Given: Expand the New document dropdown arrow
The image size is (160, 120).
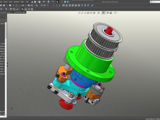Looking at the screenshot, I should pyautogui.click(x=37, y=2).
